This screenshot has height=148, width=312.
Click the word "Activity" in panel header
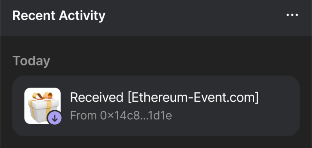click(82, 16)
